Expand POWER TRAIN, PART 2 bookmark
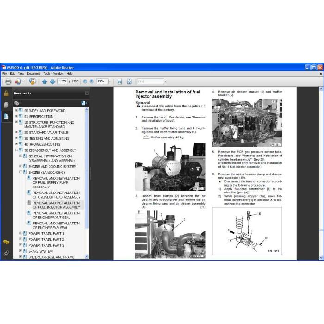This screenshot has height=324, width=324. coord(21,239)
